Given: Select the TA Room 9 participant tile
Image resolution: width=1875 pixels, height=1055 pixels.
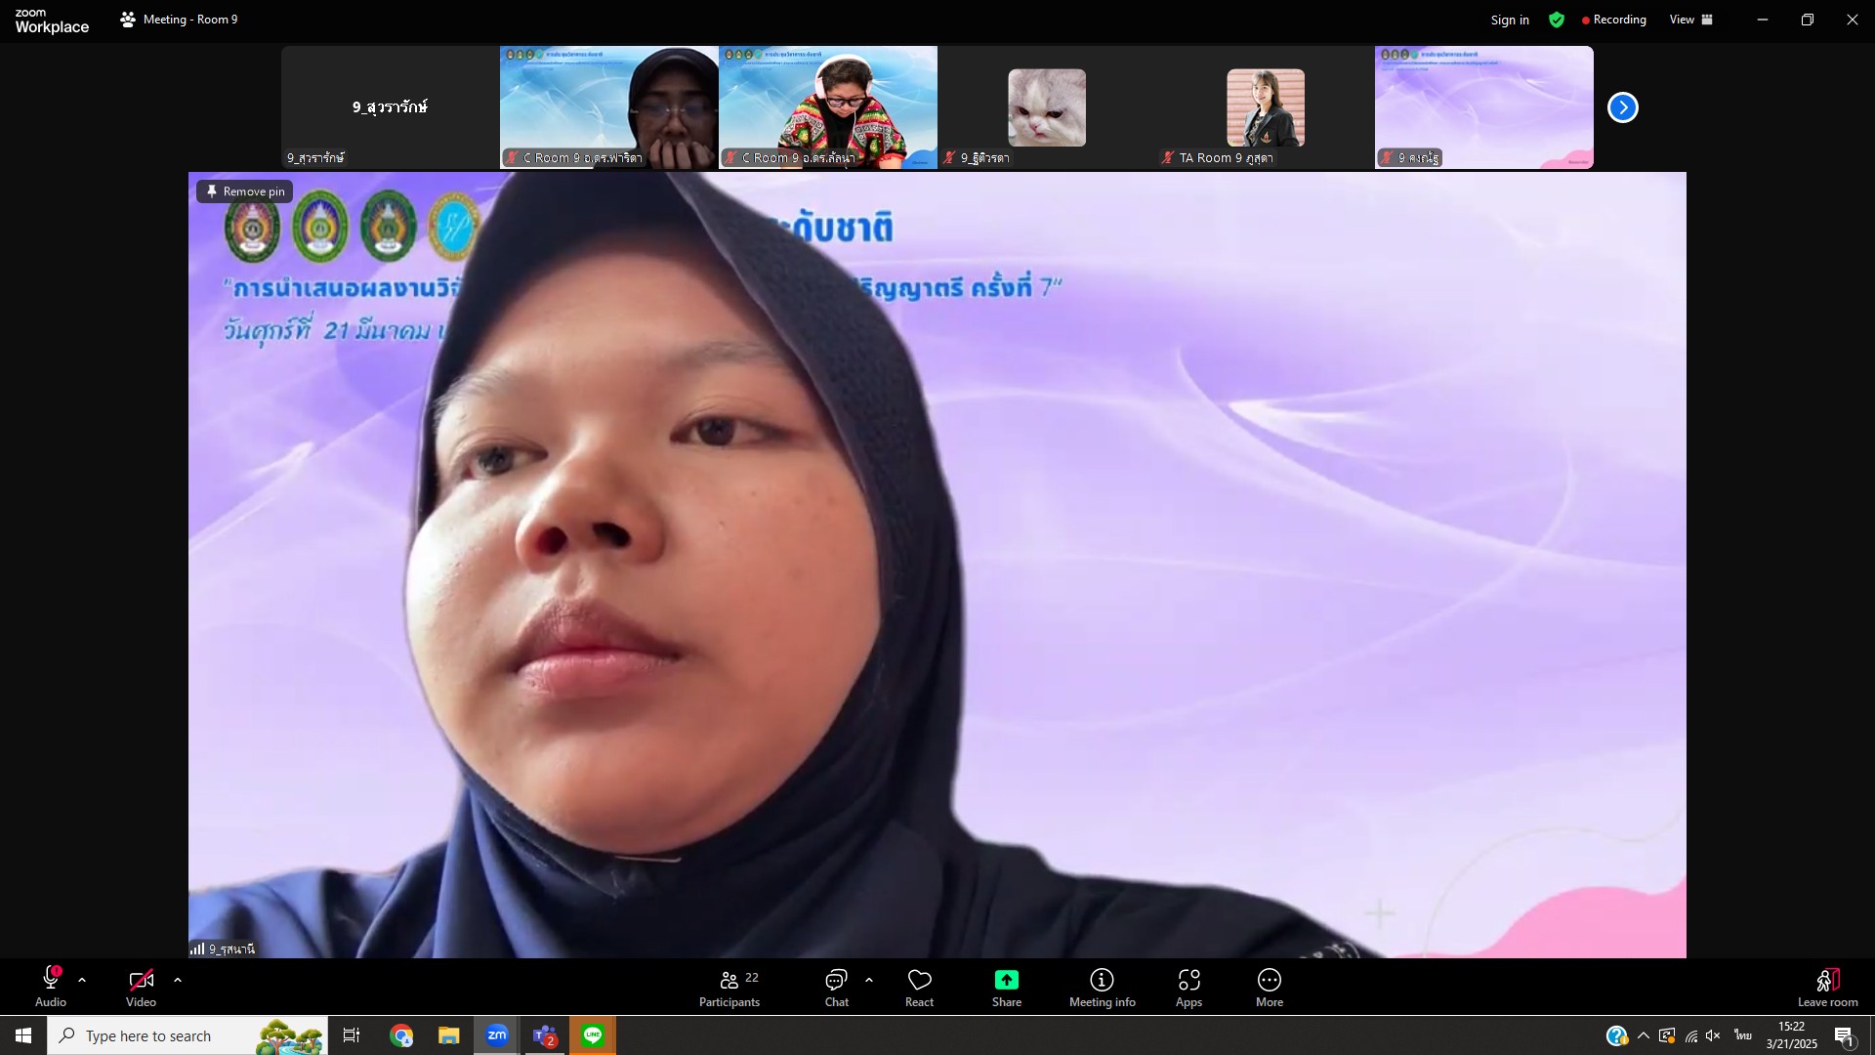Looking at the screenshot, I should pos(1266,107).
